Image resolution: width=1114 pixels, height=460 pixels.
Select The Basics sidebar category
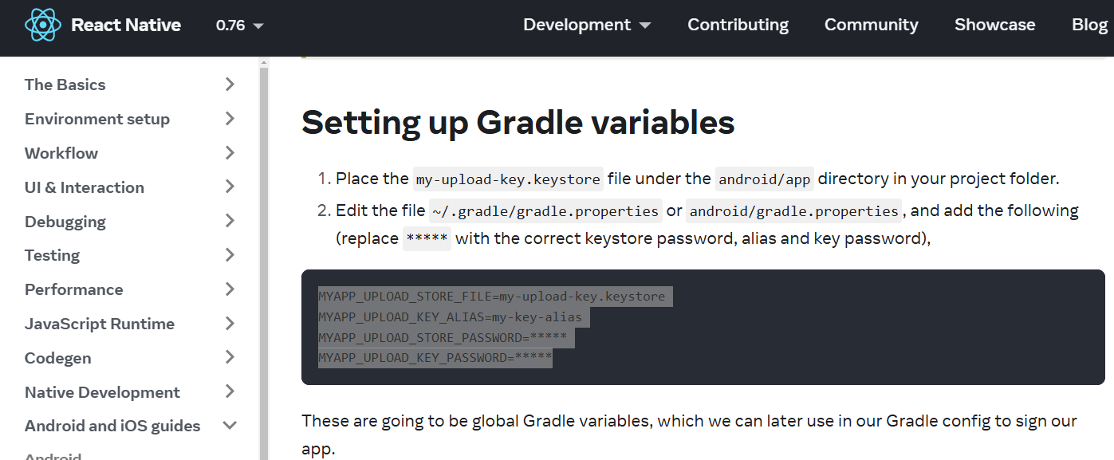click(x=65, y=85)
